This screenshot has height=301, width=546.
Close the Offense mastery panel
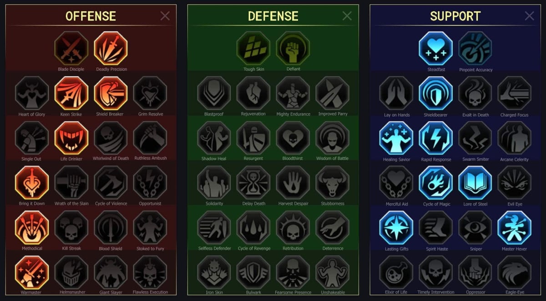[165, 16]
